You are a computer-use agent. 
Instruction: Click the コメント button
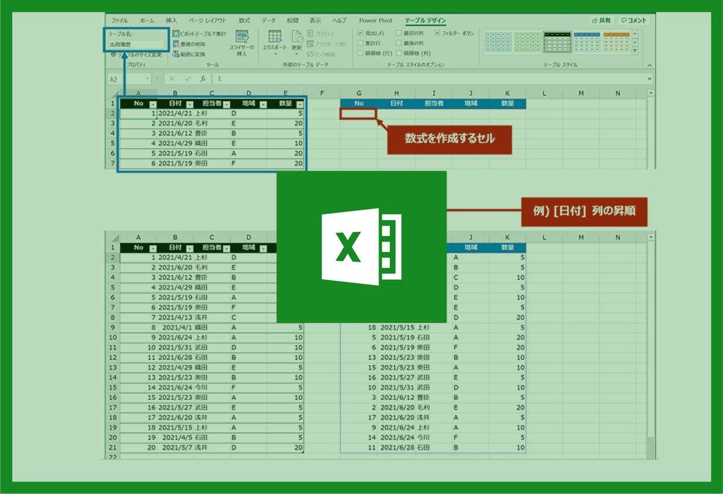[x=633, y=20]
